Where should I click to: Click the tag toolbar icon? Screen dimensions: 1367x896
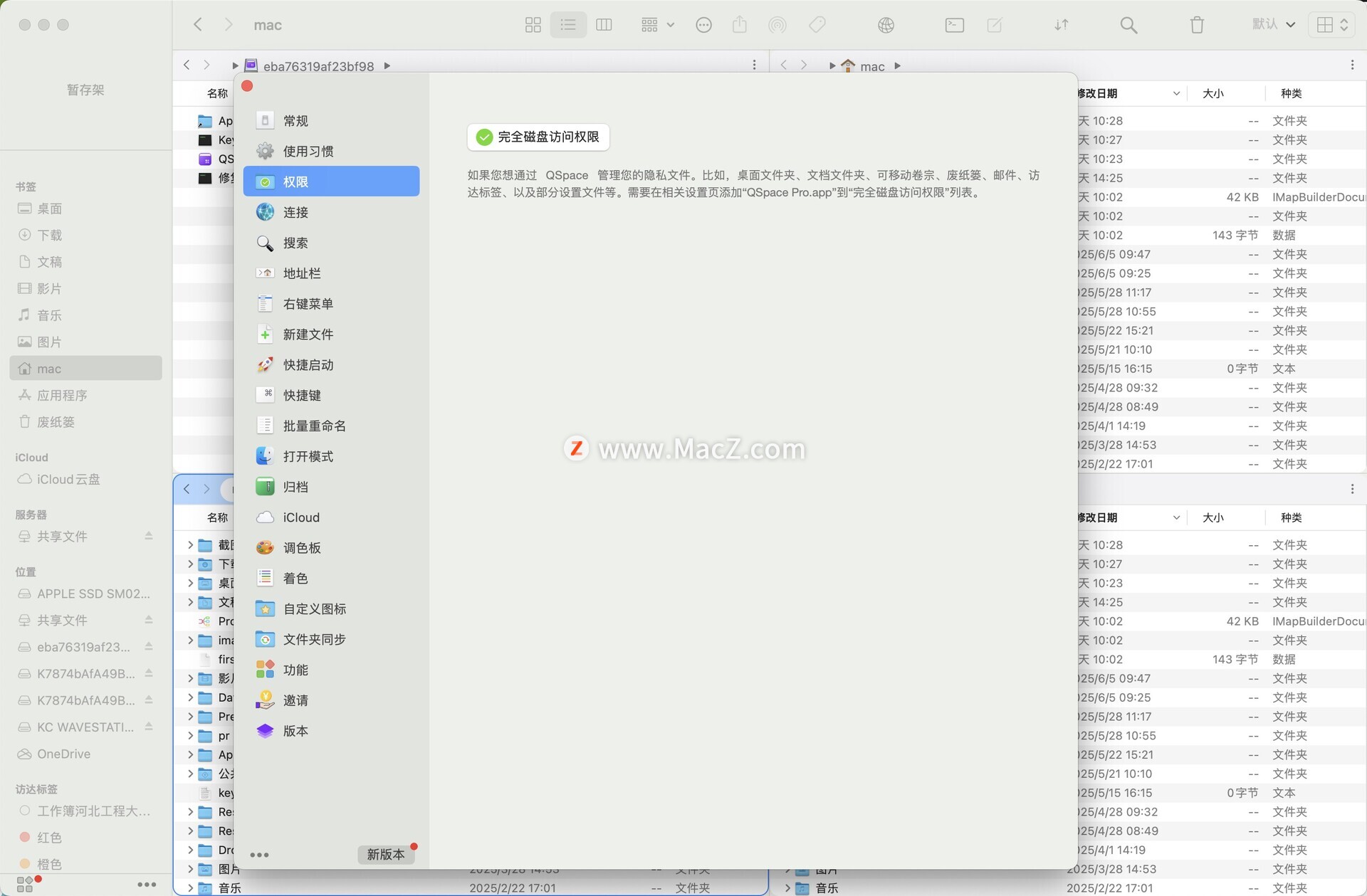[x=817, y=25]
